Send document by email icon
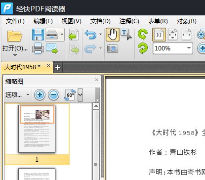Viewport: 205px width, 180px height. click(x=52, y=48)
